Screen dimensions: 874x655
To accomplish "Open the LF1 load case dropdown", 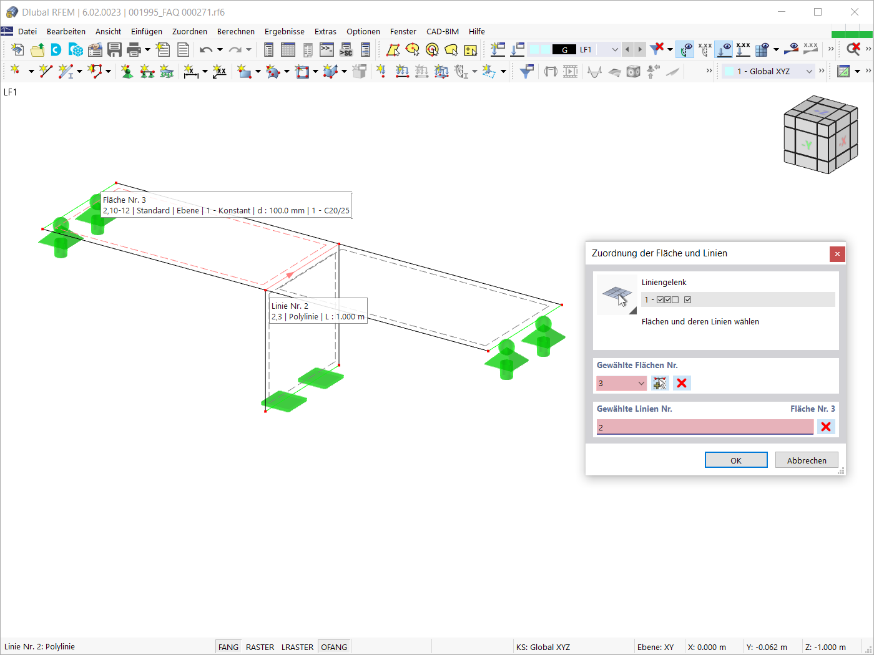I will 615,49.
